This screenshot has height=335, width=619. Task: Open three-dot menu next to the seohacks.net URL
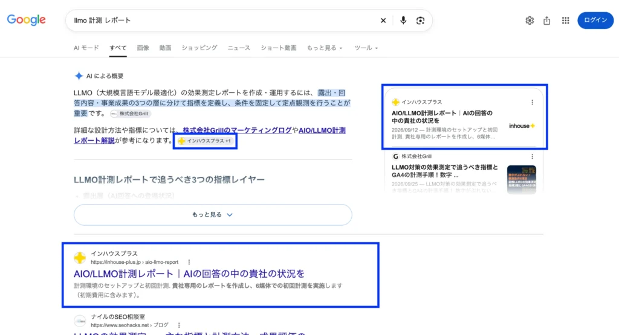[x=179, y=325]
